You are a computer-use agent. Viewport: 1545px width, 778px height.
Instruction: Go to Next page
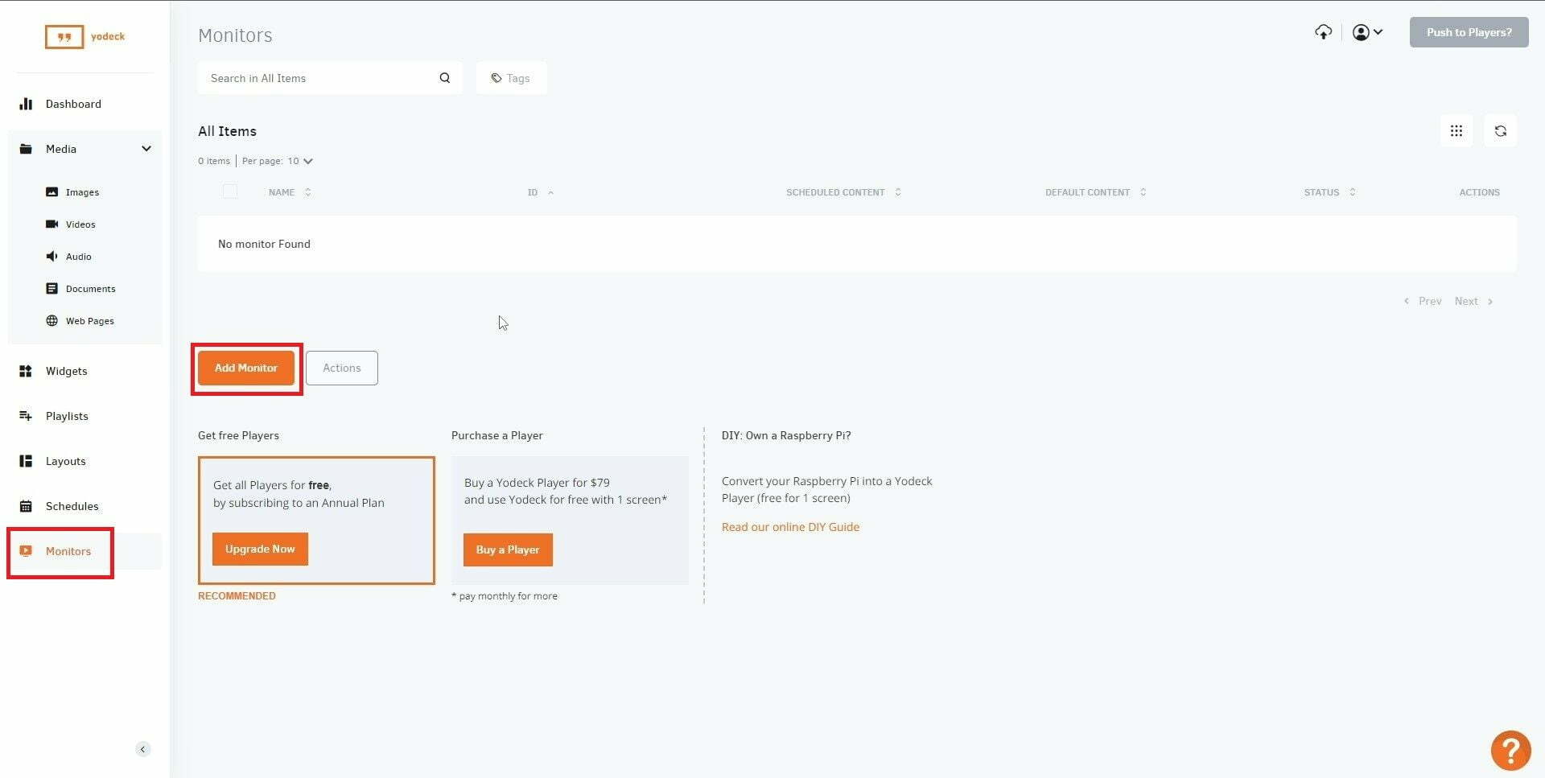[x=1473, y=301]
